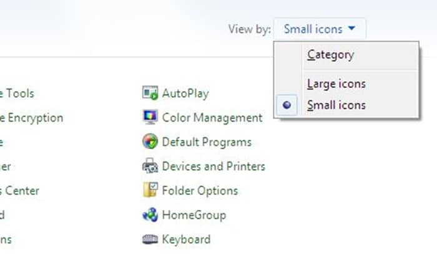
Task: Open the Folder Options icon
Action: 150,190
